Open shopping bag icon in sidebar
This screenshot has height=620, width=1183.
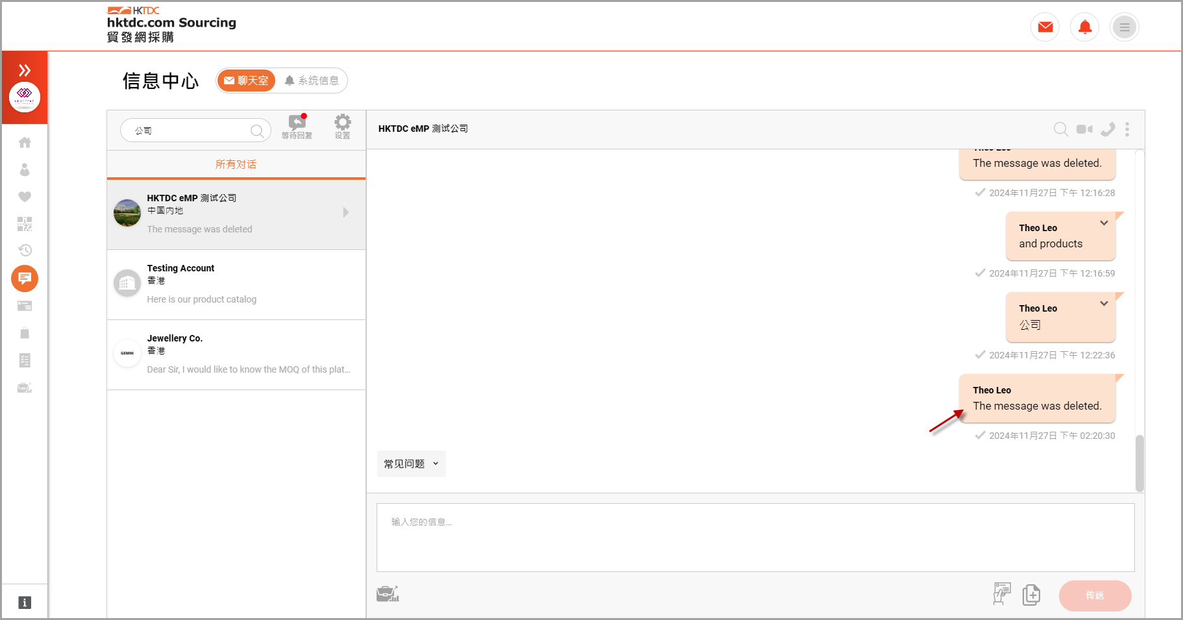25,333
